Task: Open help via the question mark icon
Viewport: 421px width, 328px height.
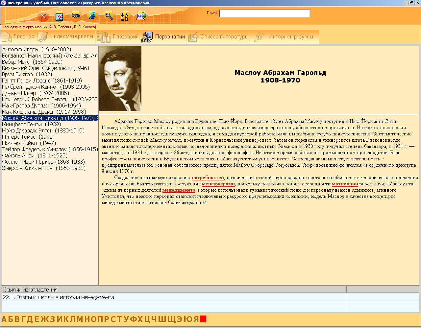Action: 60,16
